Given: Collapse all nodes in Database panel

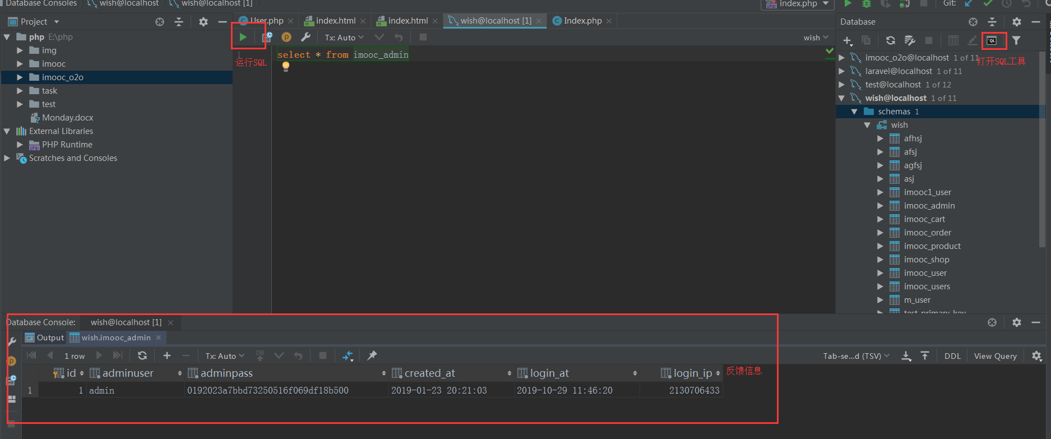Looking at the screenshot, I should coord(992,22).
